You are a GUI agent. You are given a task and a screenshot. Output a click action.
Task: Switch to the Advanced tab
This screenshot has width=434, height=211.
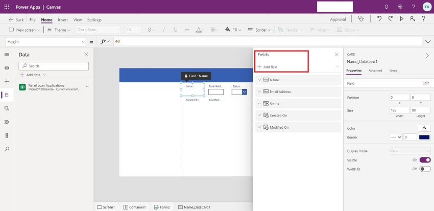click(x=375, y=71)
